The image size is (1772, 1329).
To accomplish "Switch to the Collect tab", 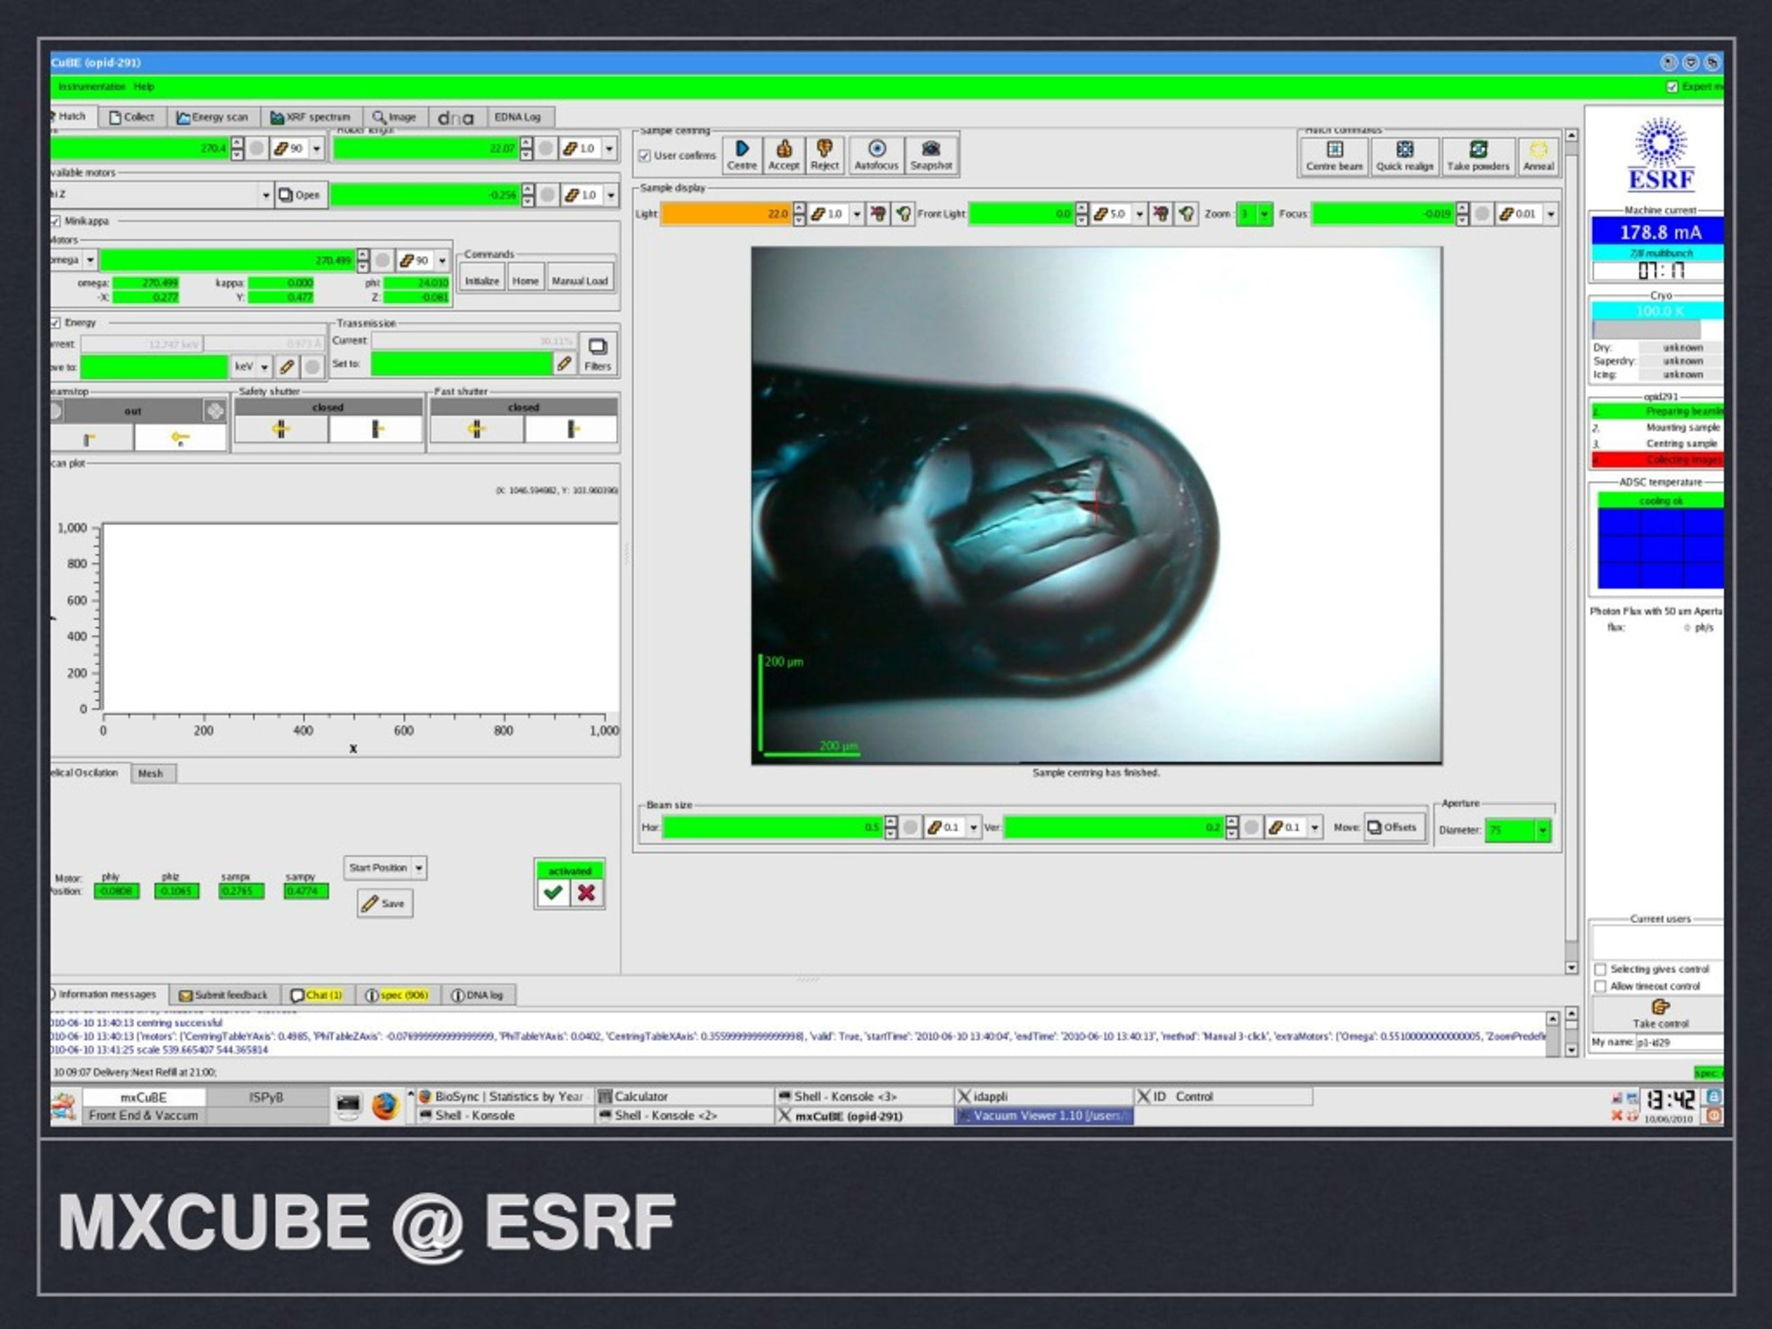I will (x=132, y=117).
